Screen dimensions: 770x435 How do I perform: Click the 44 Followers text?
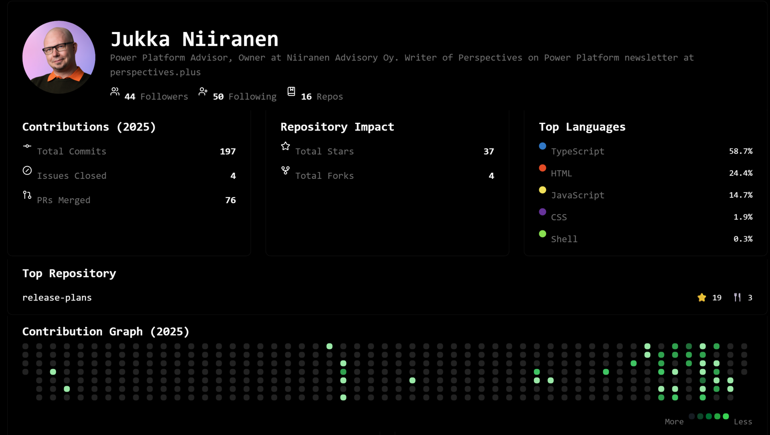pos(156,97)
